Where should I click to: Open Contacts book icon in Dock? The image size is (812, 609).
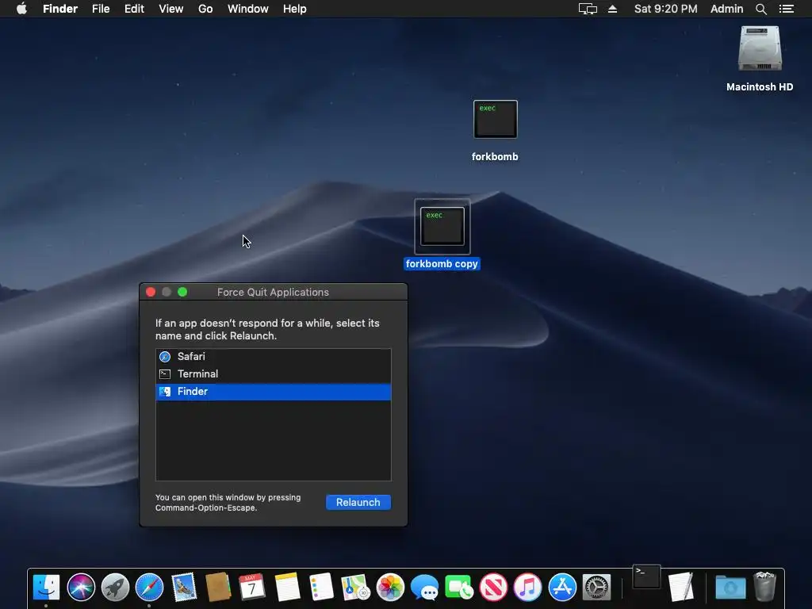click(x=218, y=588)
